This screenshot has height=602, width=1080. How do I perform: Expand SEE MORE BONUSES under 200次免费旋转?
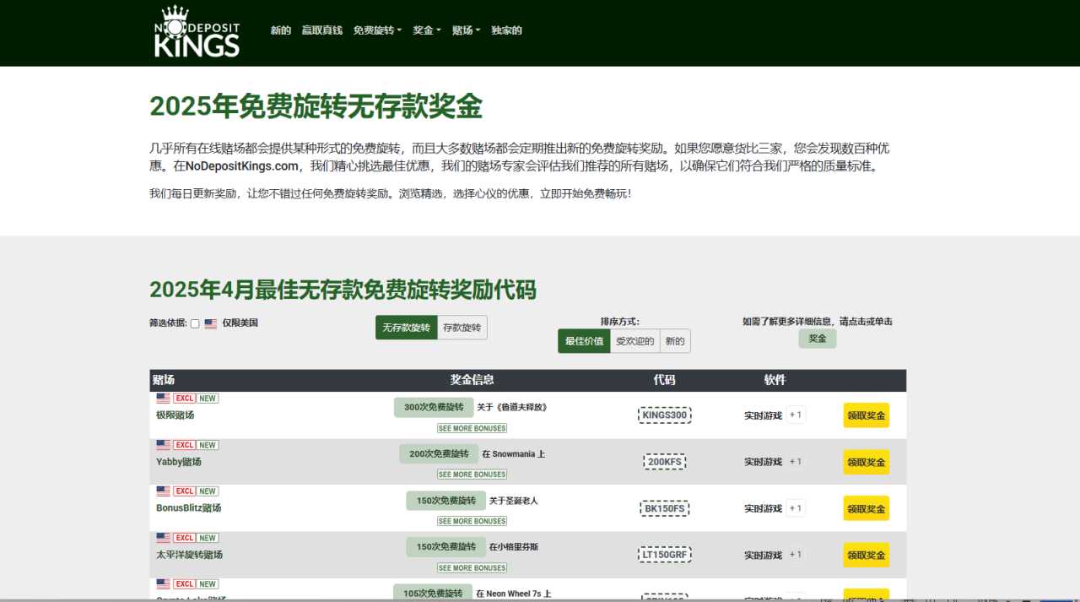pos(472,475)
